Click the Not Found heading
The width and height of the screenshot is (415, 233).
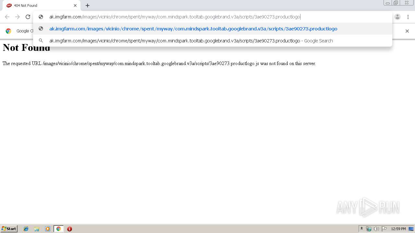click(x=27, y=48)
